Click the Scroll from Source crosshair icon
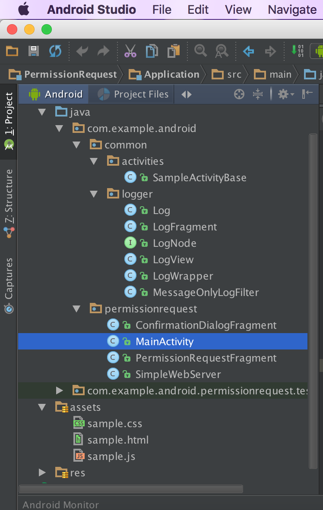This screenshot has width=323, height=510. [239, 94]
